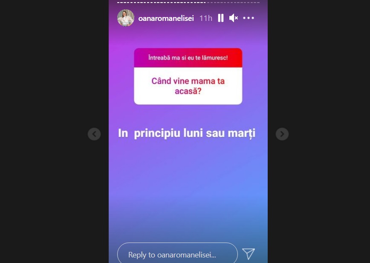
Task: Tap the 'Când vine mama ta acasă?' question
Action: tap(188, 86)
